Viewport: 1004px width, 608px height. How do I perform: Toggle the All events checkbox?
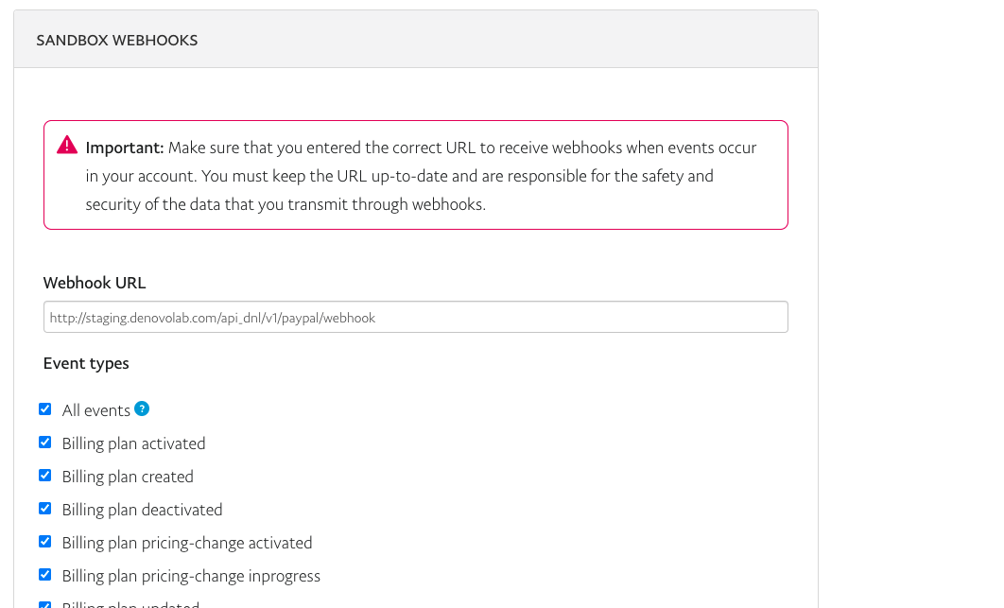tap(44, 409)
